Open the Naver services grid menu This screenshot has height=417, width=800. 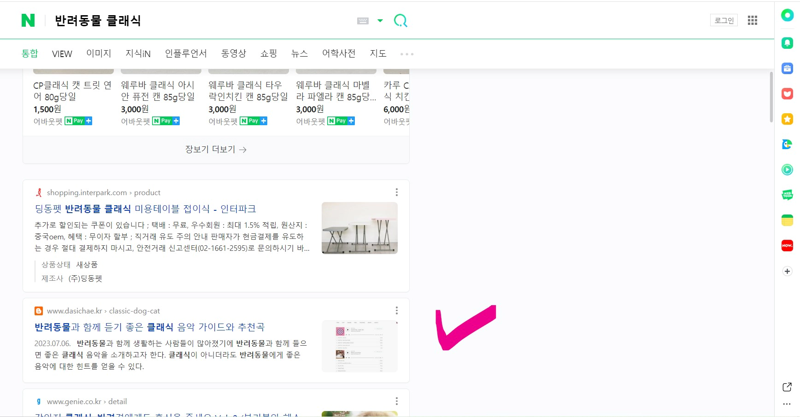[x=753, y=20]
